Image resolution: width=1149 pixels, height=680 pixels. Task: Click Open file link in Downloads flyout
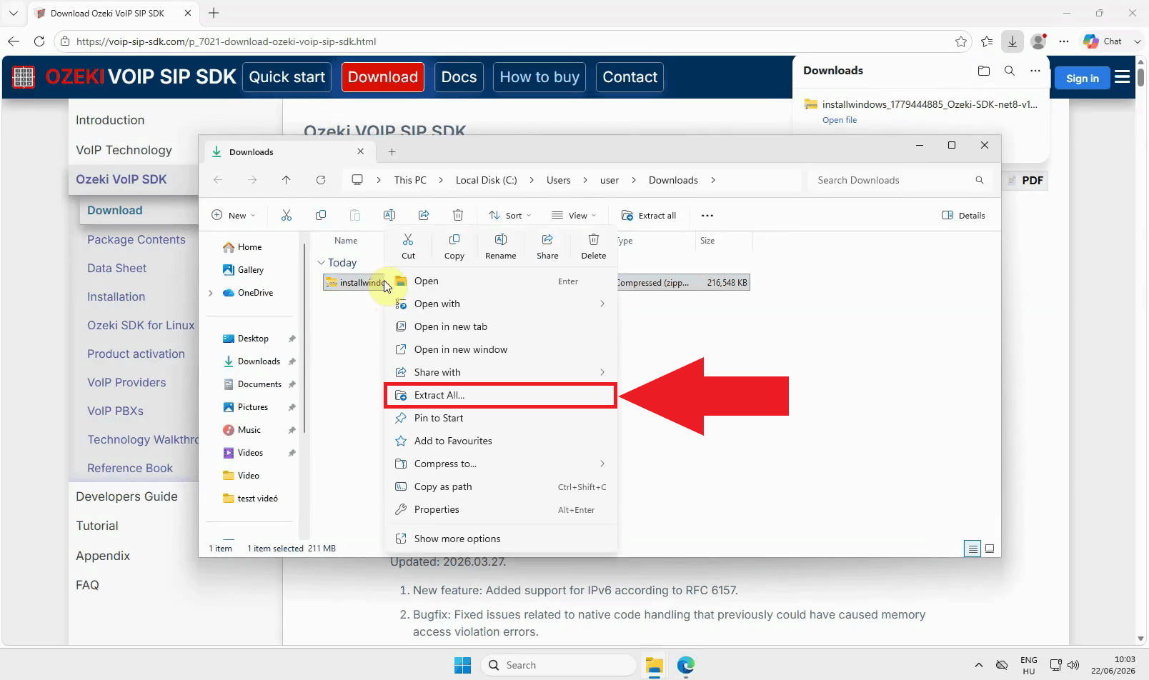(x=839, y=120)
